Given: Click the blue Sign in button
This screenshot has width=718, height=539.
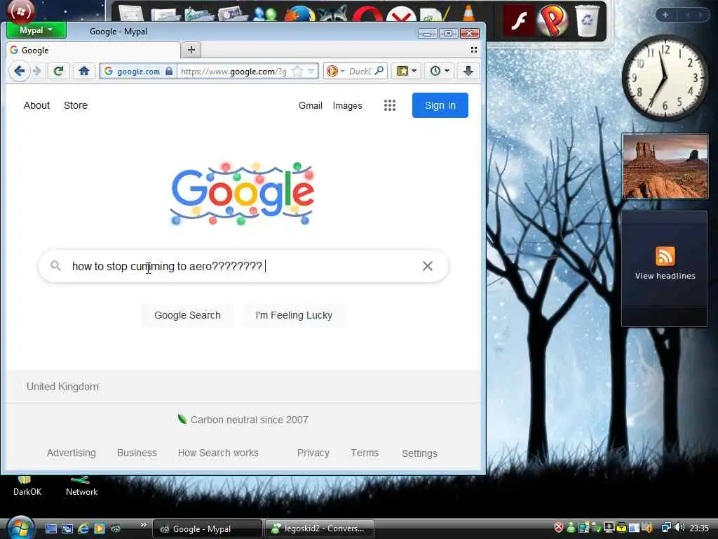Looking at the screenshot, I should pos(440,105).
